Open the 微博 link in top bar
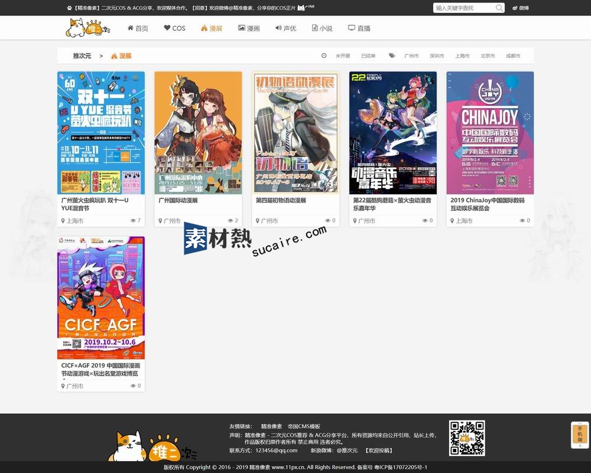 pos(521,8)
